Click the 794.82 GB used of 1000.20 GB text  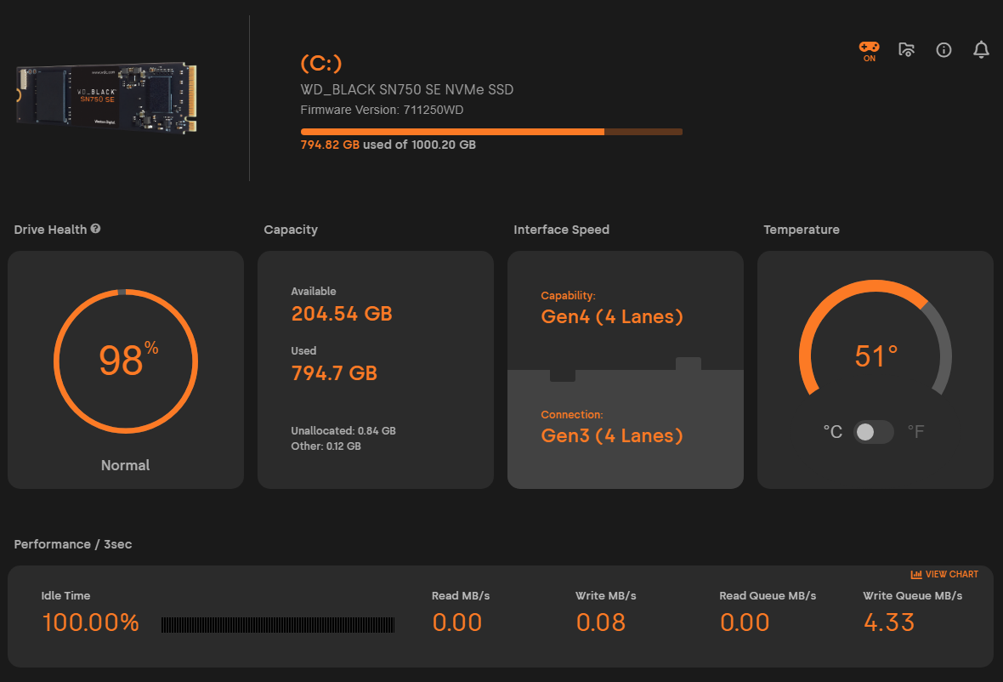click(x=388, y=145)
